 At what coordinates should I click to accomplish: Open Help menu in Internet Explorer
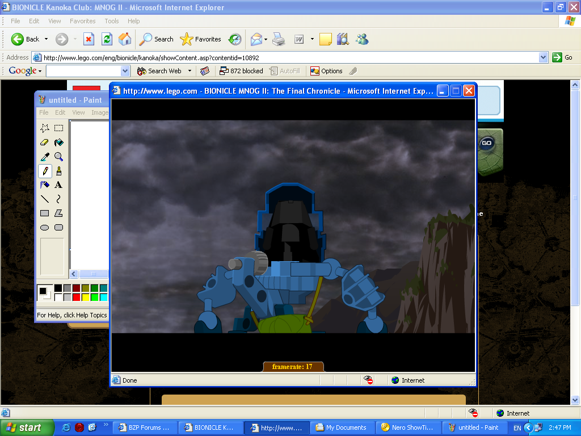click(x=134, y=21)
